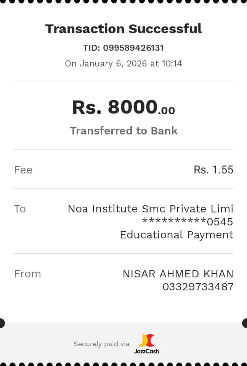Viewport: 247px width, 366px height.
Task: Select the January 6, 2026 timestamp
Action: (124, 63)
